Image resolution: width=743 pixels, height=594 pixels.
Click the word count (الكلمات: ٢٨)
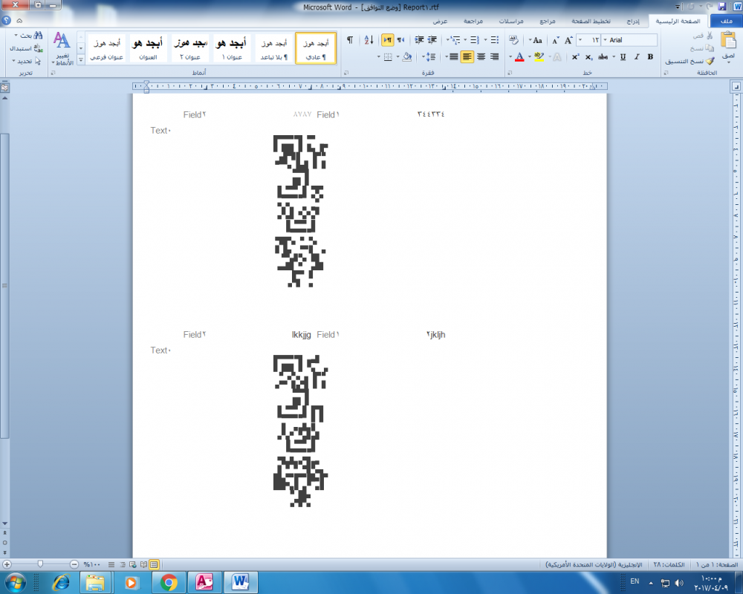(669, 564)
